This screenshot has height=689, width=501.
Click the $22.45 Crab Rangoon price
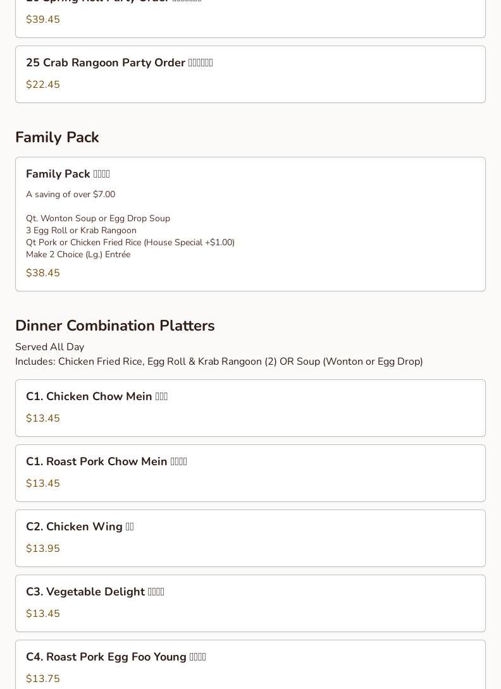pos(43,85)
